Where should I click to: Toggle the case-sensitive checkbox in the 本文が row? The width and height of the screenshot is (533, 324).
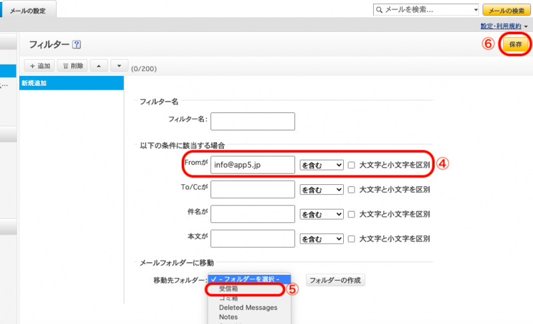352,239
